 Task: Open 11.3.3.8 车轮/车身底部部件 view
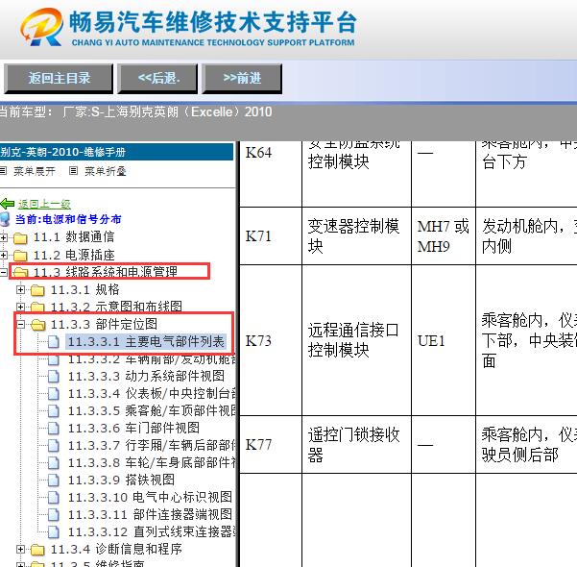click(152, 463)
